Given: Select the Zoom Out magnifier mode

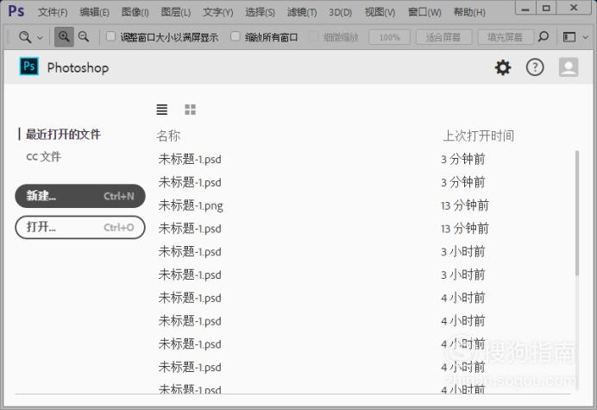Looking at the screenshot, I should tap(84, 36).
